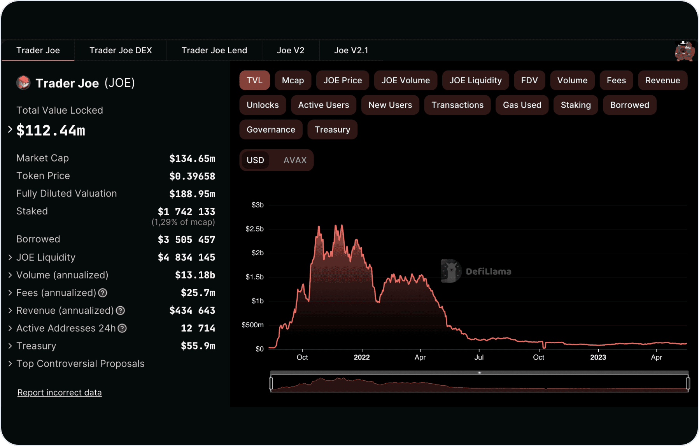699x446 pixels.
Task: Enable JOE Liquidity on the chart
Action: (x=476, y=80)
